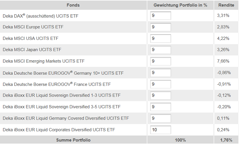
Task: Click the Fonds column header
Action: click(x=73, y=5)
